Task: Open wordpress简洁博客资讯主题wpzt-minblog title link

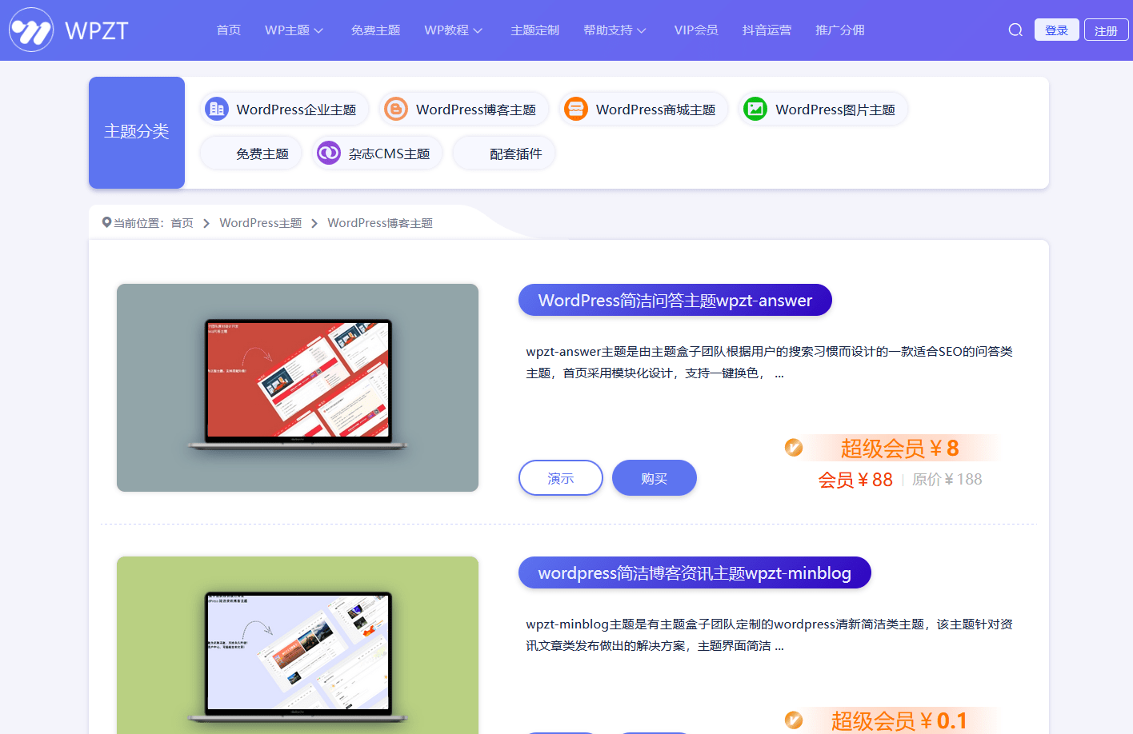Action: 695,572
